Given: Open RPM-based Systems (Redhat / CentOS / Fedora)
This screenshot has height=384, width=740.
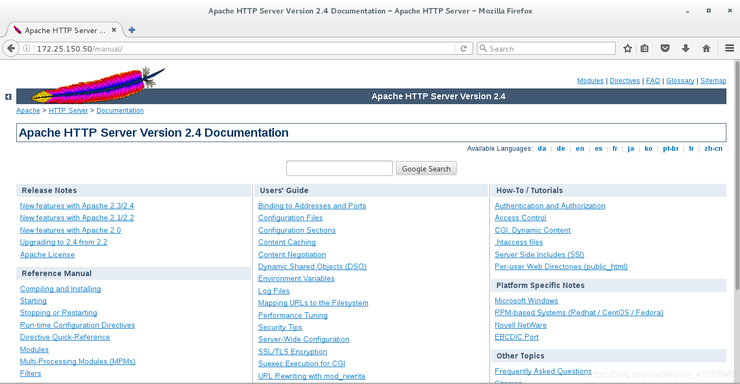Looking at the screenshot, I should pyautogui.click(x=579, y=313).
